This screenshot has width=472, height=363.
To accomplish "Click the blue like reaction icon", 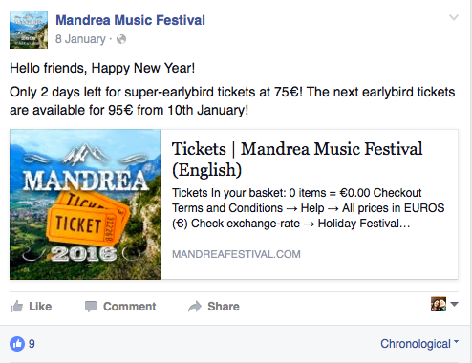I will (17, 344).
